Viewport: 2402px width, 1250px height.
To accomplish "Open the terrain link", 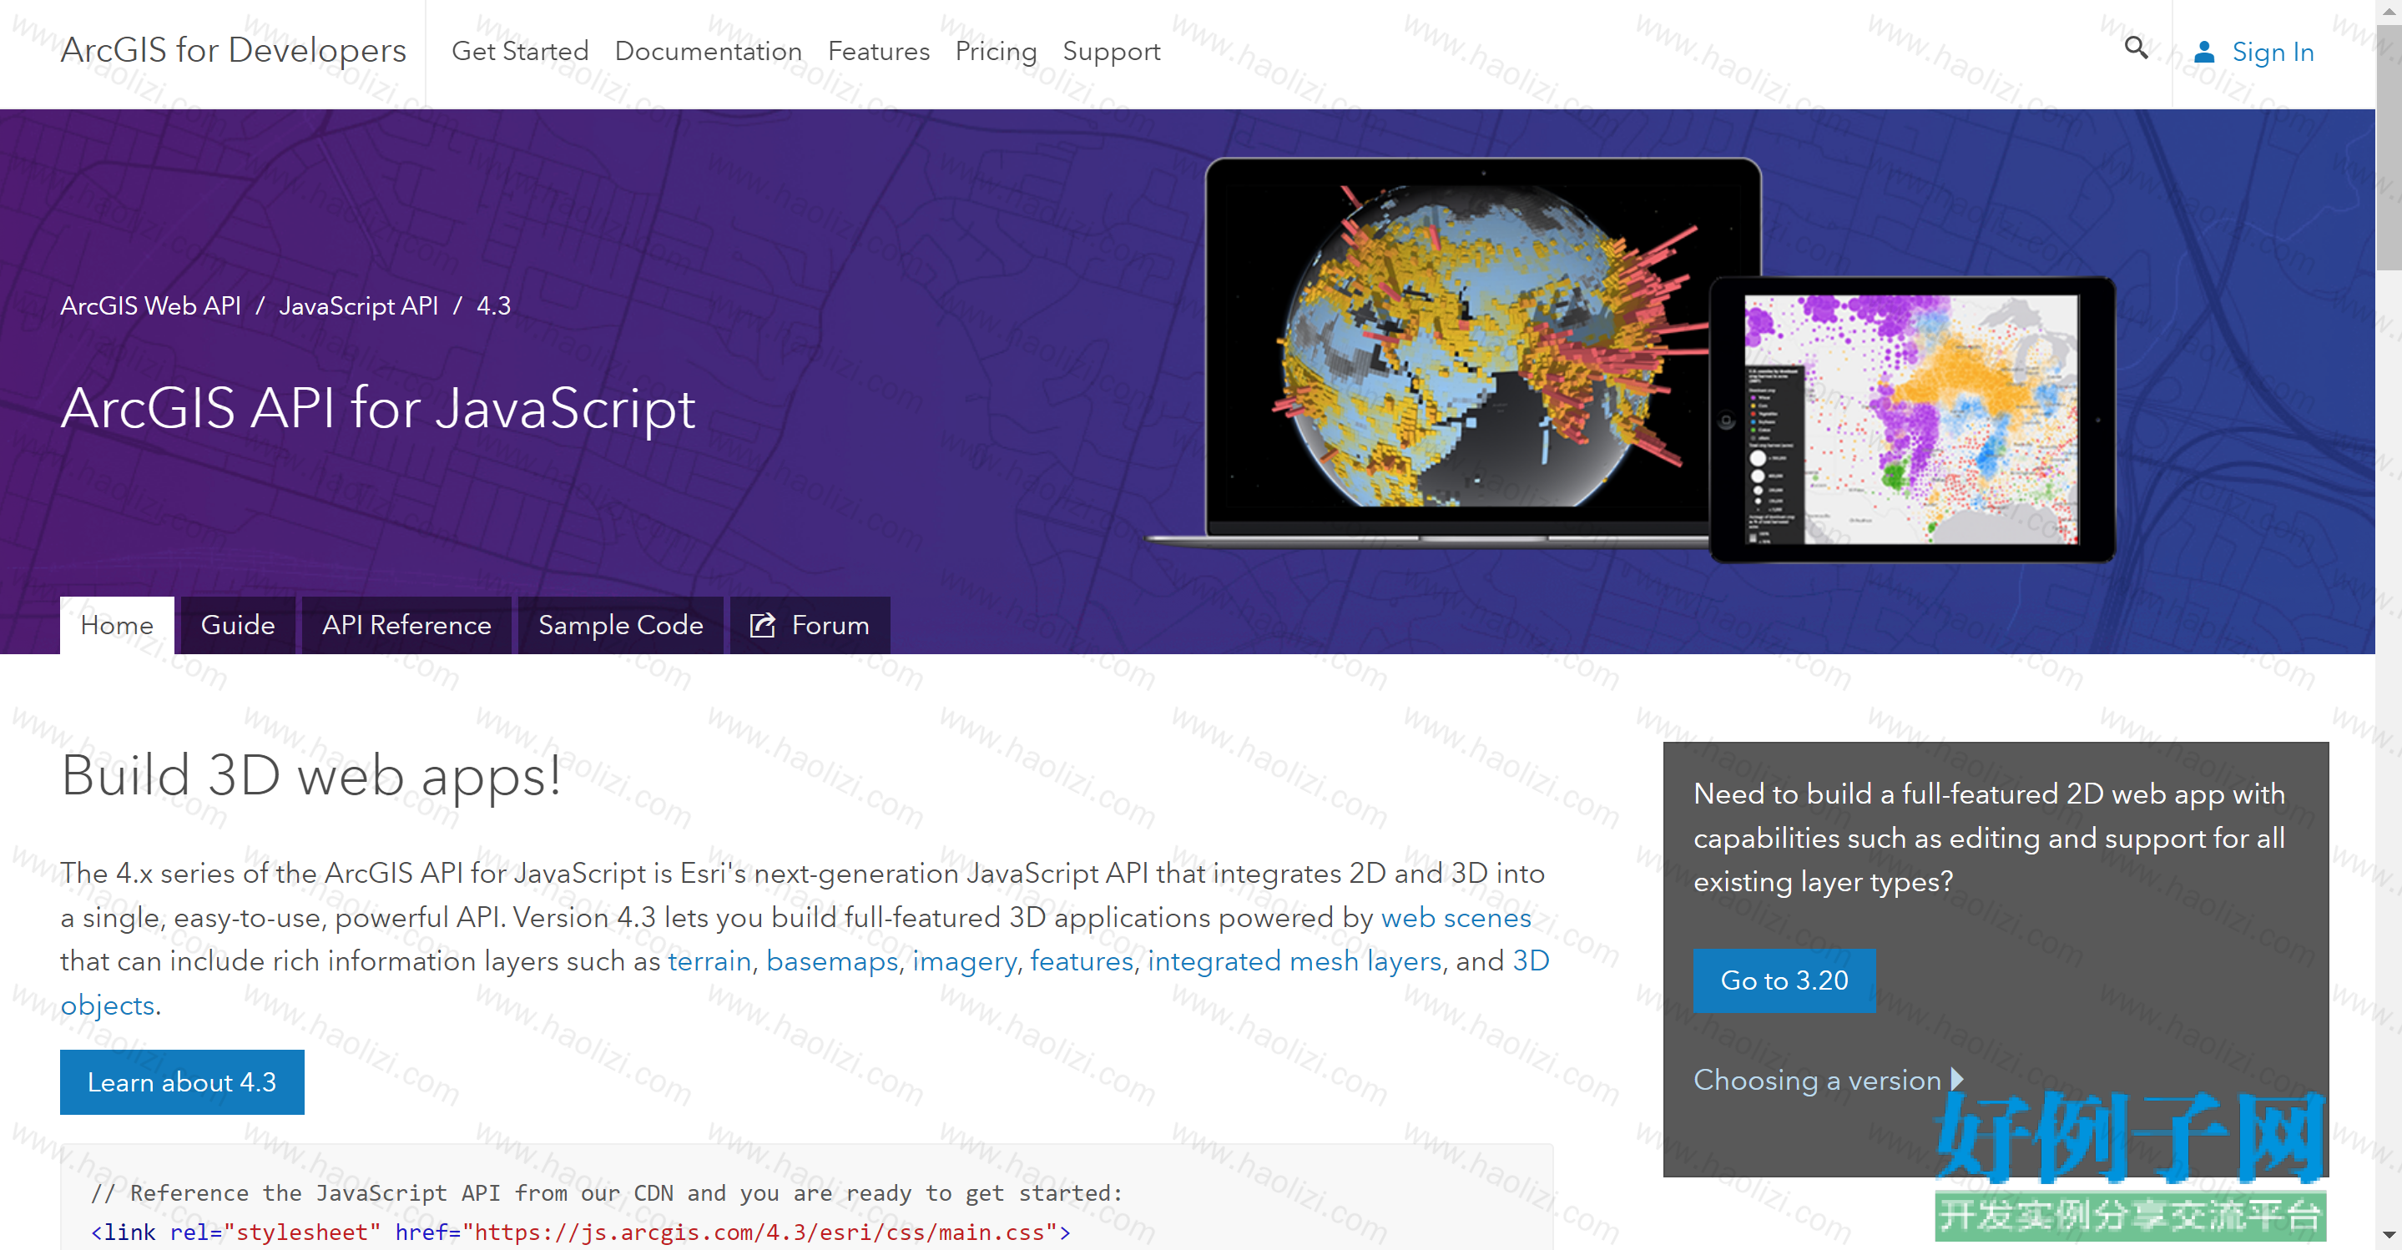I will click(709, 961).
